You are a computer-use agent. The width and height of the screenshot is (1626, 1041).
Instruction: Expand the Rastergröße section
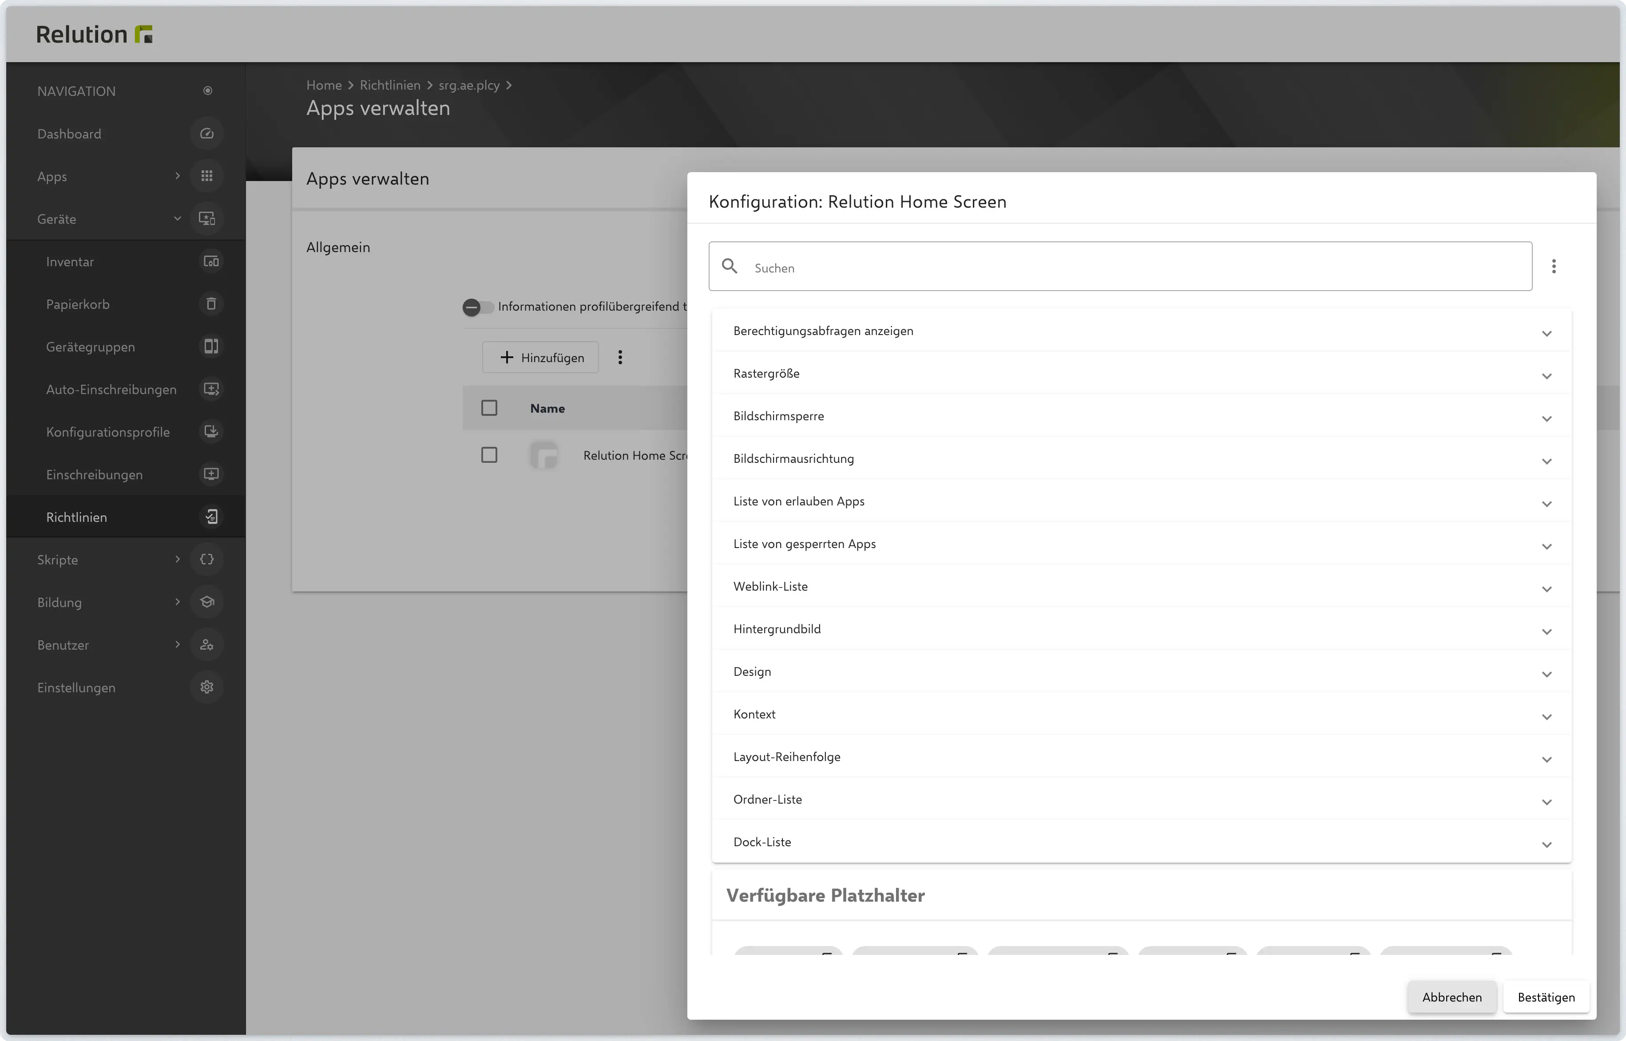click(1141, 374)
